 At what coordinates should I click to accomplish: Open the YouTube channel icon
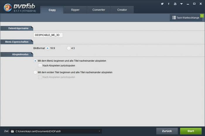(x=175, y=4)
